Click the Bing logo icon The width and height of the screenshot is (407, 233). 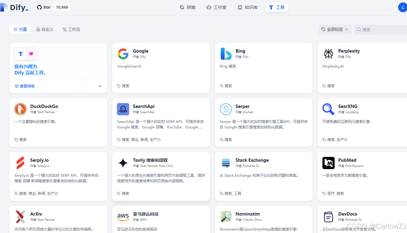(x=226, y=54)
